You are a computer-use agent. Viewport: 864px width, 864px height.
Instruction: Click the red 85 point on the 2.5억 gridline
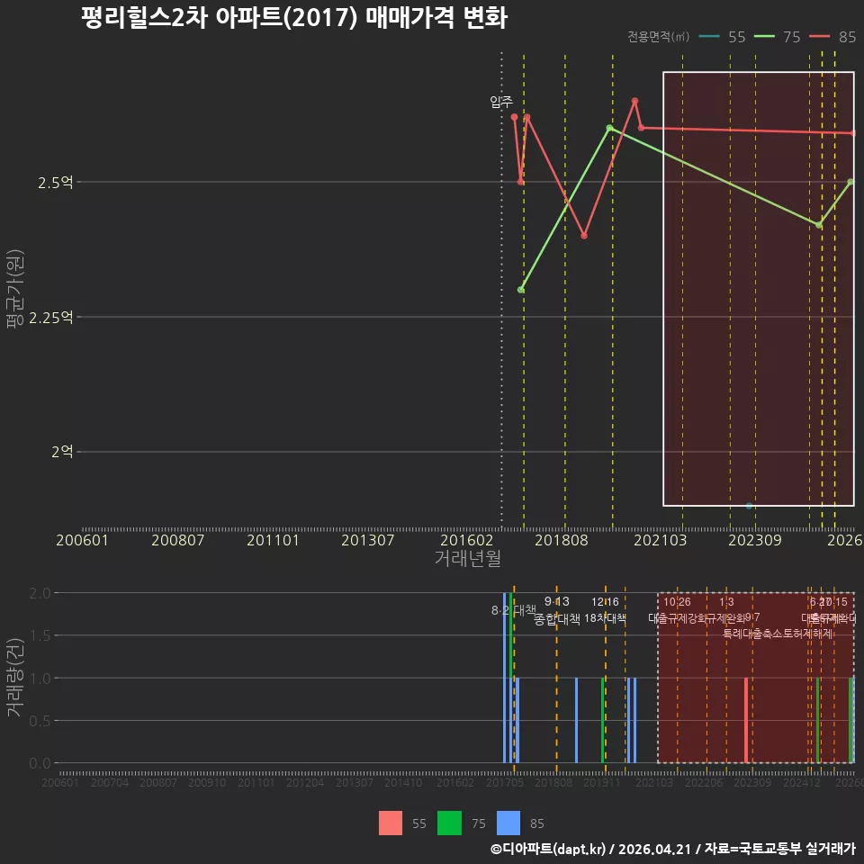[x=521, y=182]
